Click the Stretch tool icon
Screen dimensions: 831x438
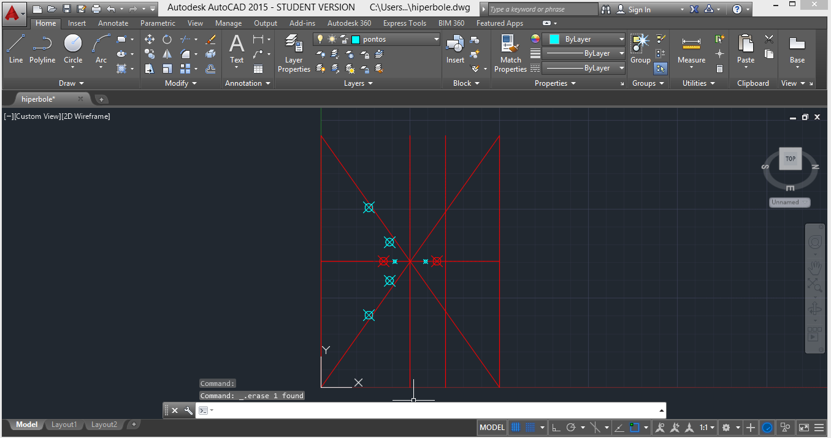click(150, 69)
